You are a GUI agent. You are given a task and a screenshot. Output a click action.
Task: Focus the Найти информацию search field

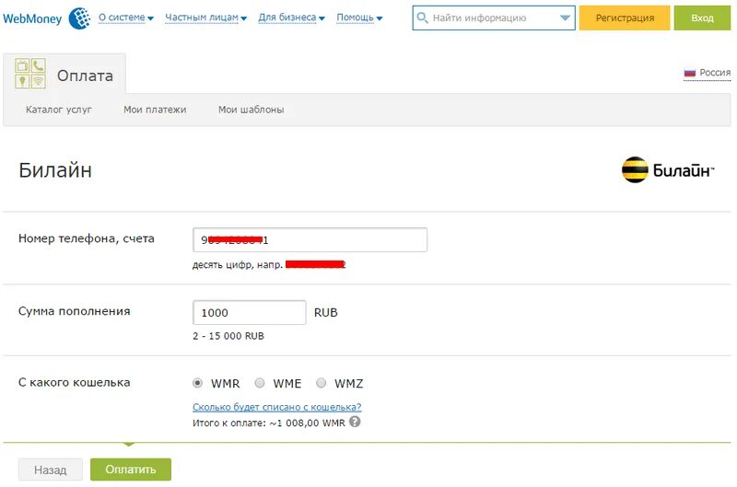tap(494, 17)
